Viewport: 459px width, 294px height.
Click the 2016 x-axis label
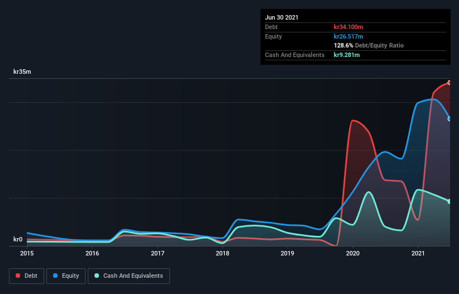[x=92, y=253]
